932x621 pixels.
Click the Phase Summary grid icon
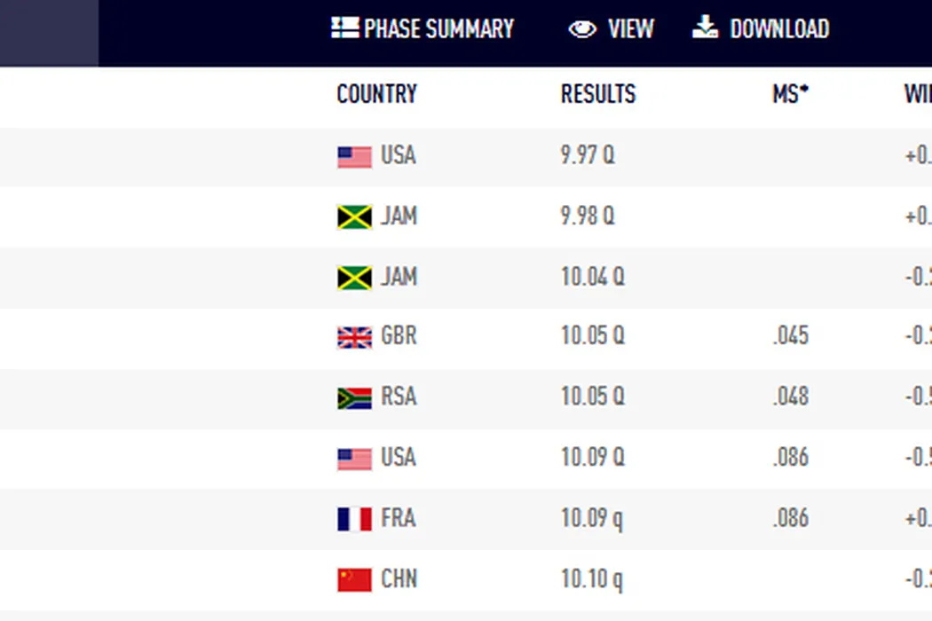344,28
